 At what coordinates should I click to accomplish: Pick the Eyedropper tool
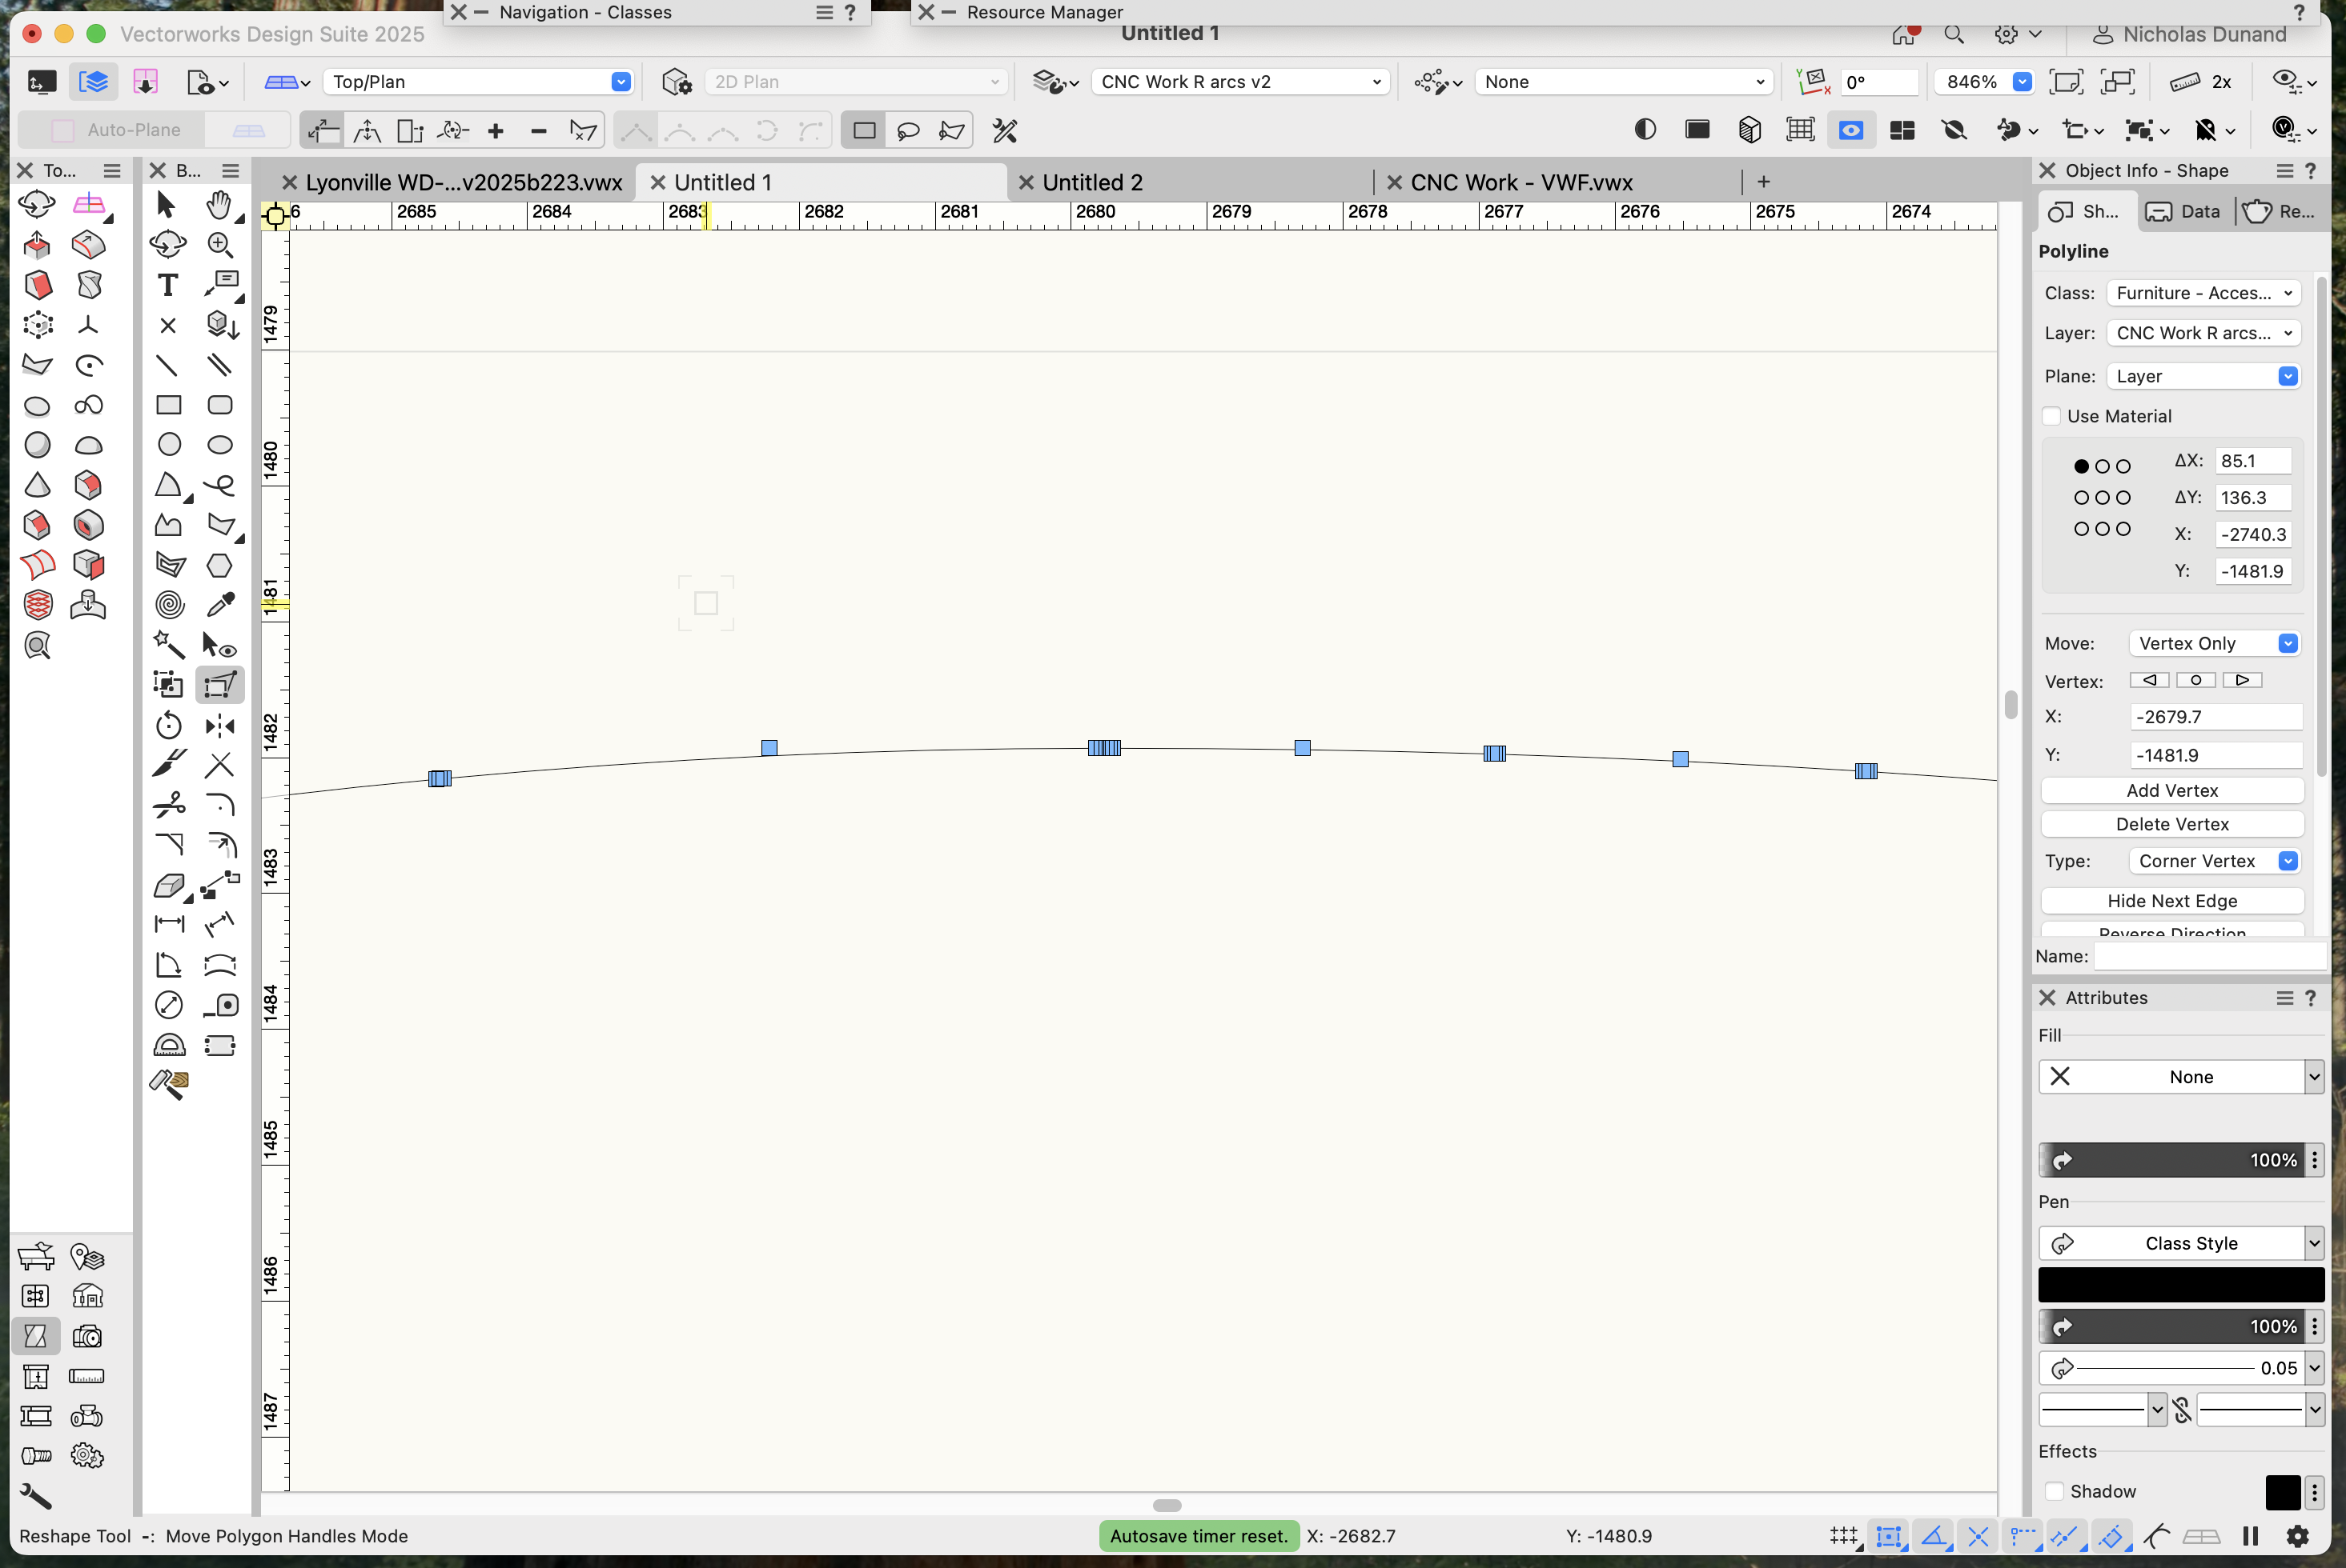coord(220,604)
